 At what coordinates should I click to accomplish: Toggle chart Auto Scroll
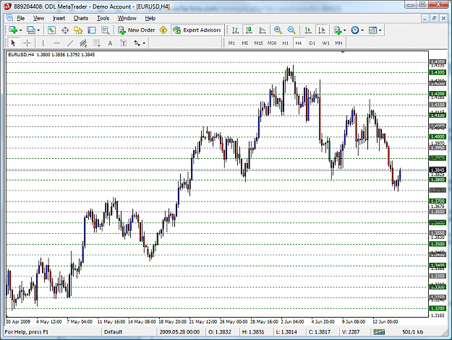[308, 30]
